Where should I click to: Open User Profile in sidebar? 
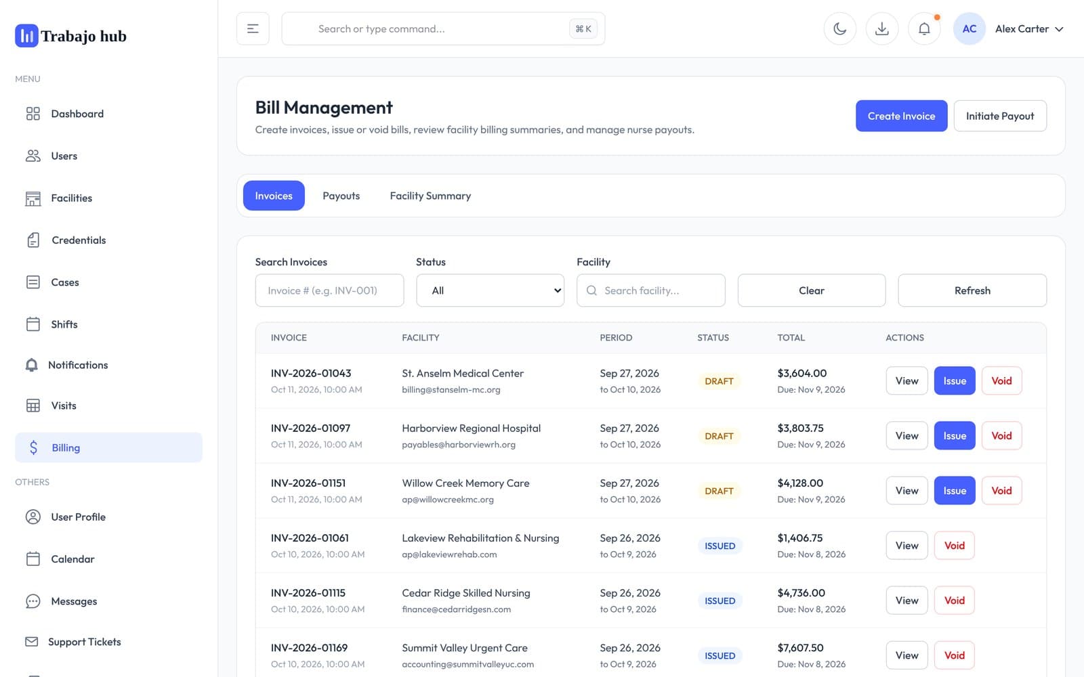coord(108,517)
